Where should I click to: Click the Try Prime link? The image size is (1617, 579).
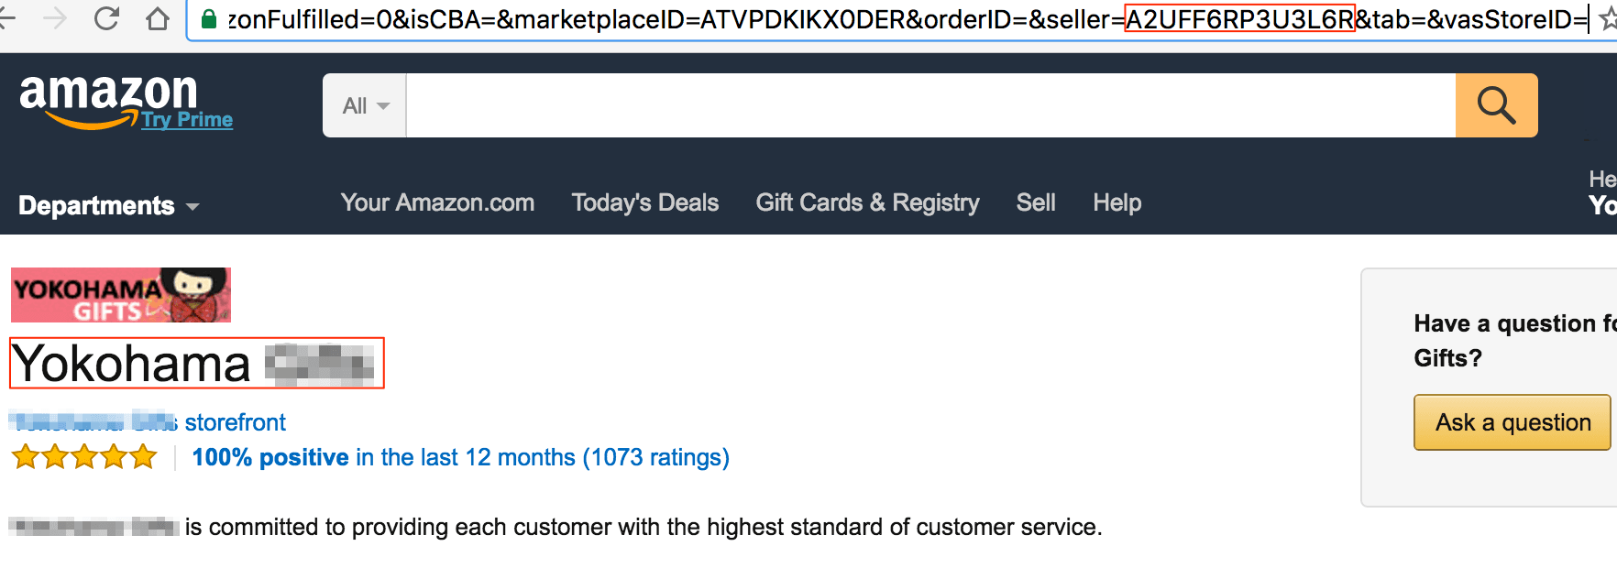click(187, 120)
